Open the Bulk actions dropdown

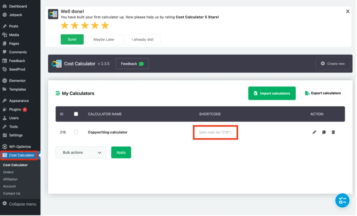click(81, 153)
